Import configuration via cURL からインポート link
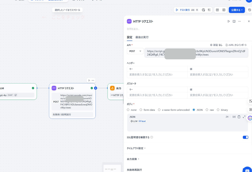Screen dimensions: 252x172 tap(237, 45)
